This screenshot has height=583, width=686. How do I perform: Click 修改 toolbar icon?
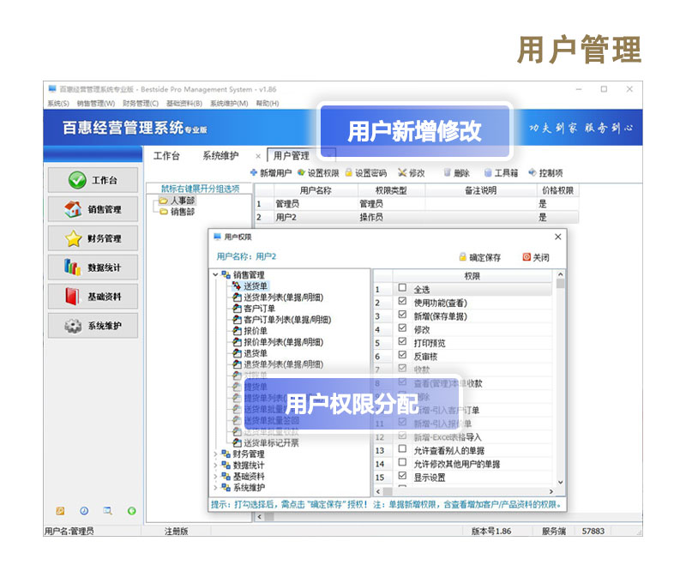tap(412, 173)
